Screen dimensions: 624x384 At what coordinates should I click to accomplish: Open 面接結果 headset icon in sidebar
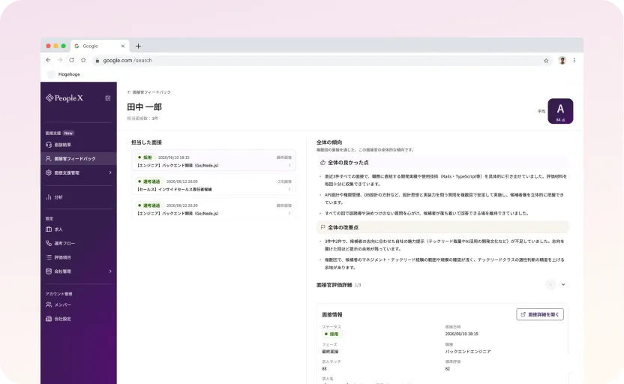[49, 145]
